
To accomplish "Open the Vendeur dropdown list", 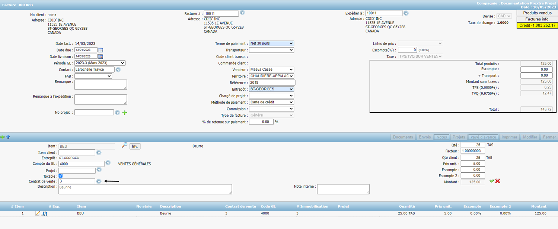I will (271, 70).
